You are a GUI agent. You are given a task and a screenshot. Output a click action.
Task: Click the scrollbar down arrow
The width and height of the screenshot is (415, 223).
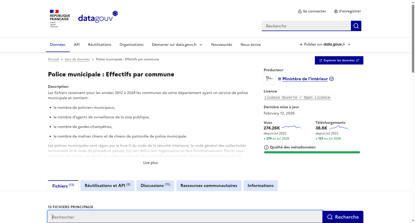[413, 221]
